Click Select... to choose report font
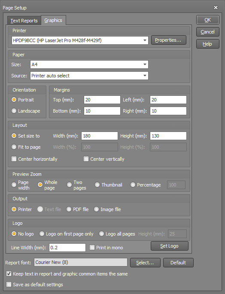Image resolution: width=225 pixels, height=294 pixels. point(145,263)
